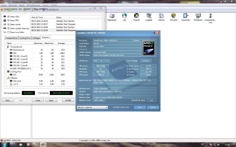Uncheck Stress FPU checkbox
The image size is (236, 147).
[x=9, y=20]
